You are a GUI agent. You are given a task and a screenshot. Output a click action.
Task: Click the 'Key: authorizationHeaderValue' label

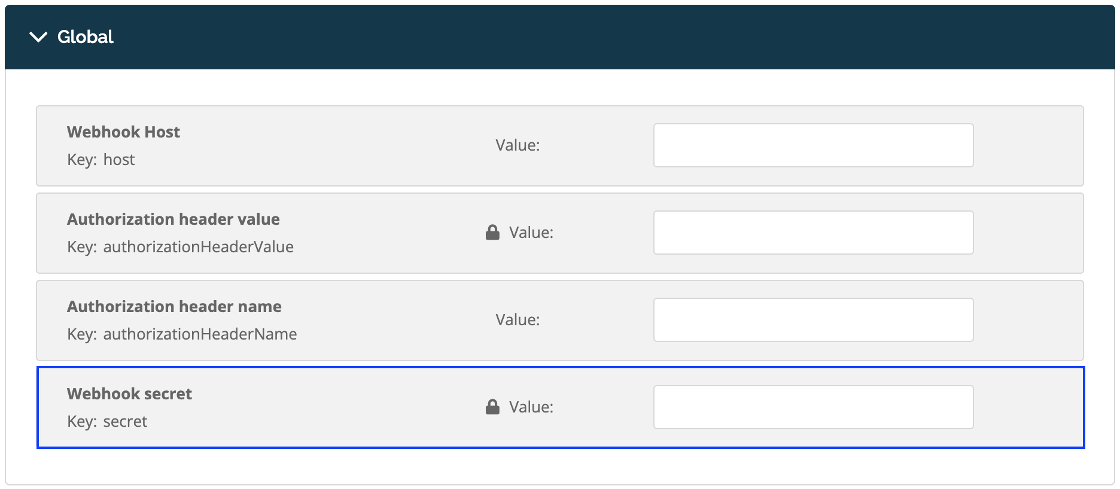pos(180,247)
